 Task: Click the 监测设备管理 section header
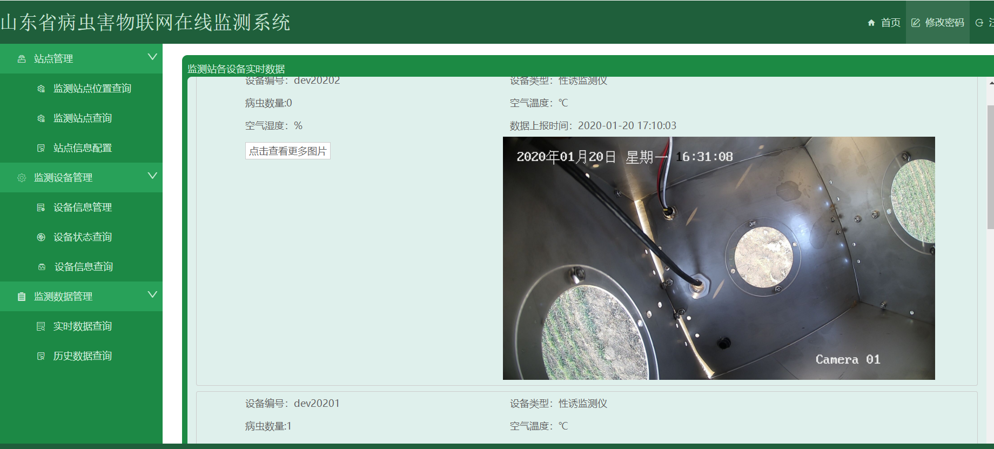tap(81, 178)
